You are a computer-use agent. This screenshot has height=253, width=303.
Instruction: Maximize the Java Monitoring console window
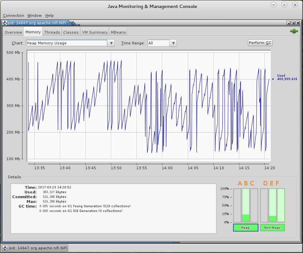[x=284, y=5]
